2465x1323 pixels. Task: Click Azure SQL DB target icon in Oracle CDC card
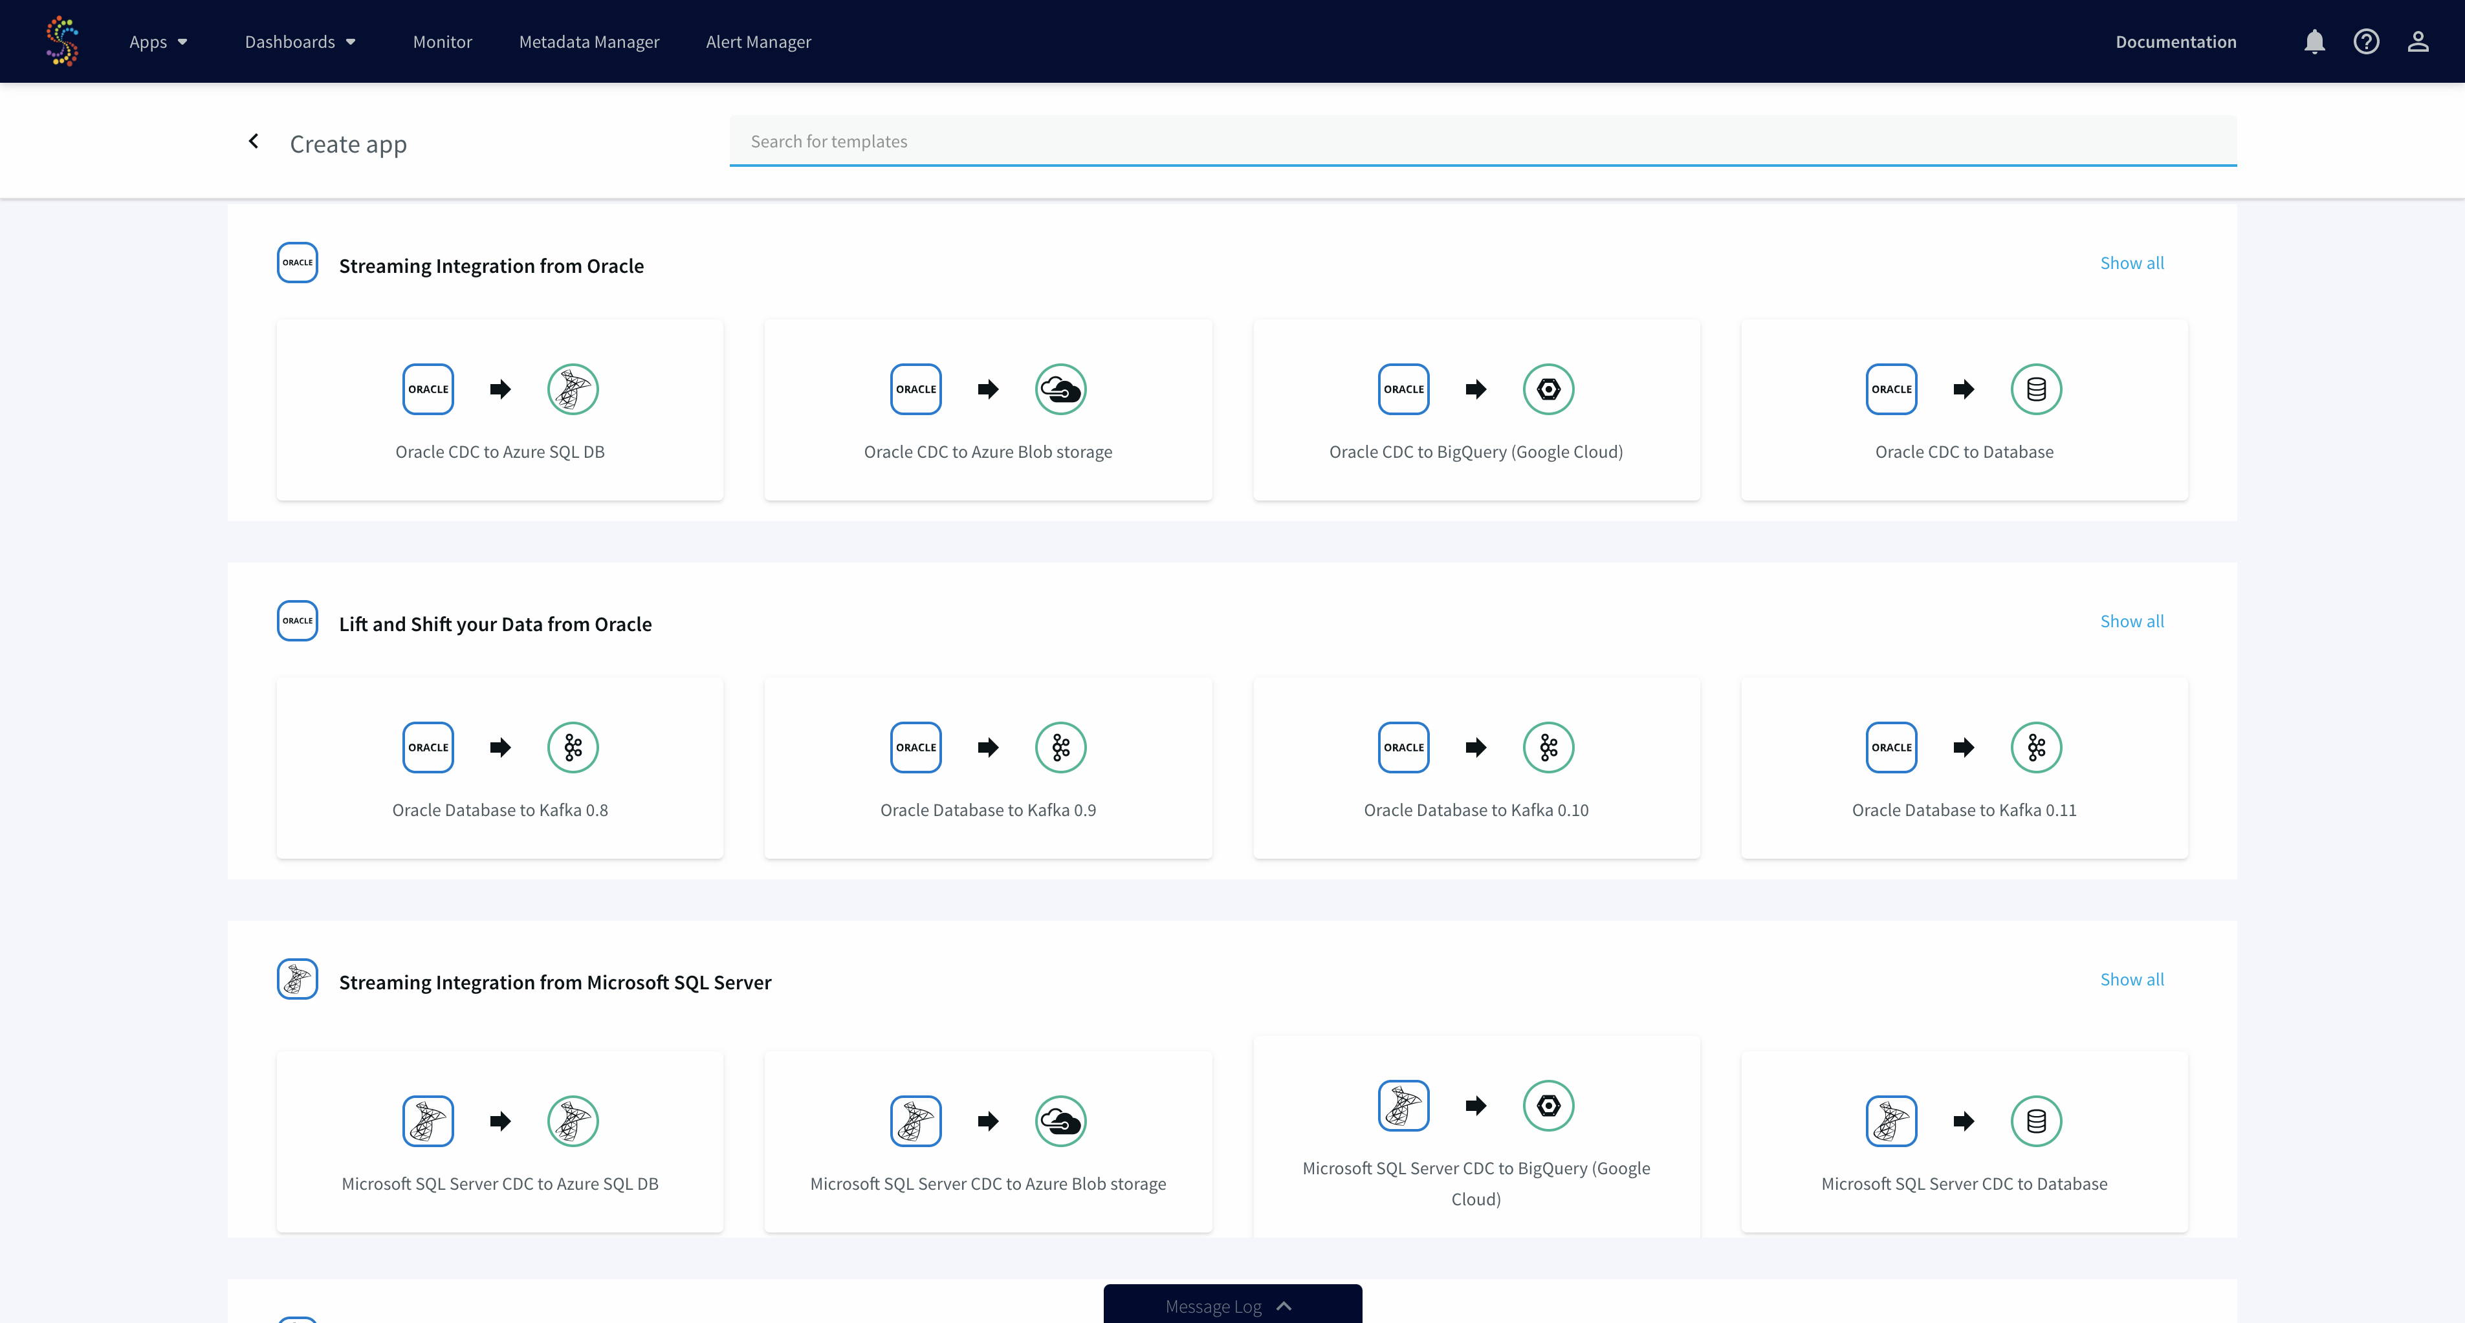click(x=573, y=389)
